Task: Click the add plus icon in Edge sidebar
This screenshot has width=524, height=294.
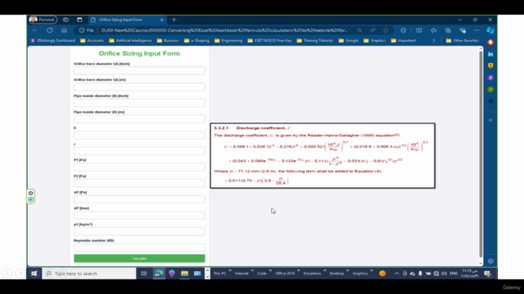Action: [x=490, y=120]
